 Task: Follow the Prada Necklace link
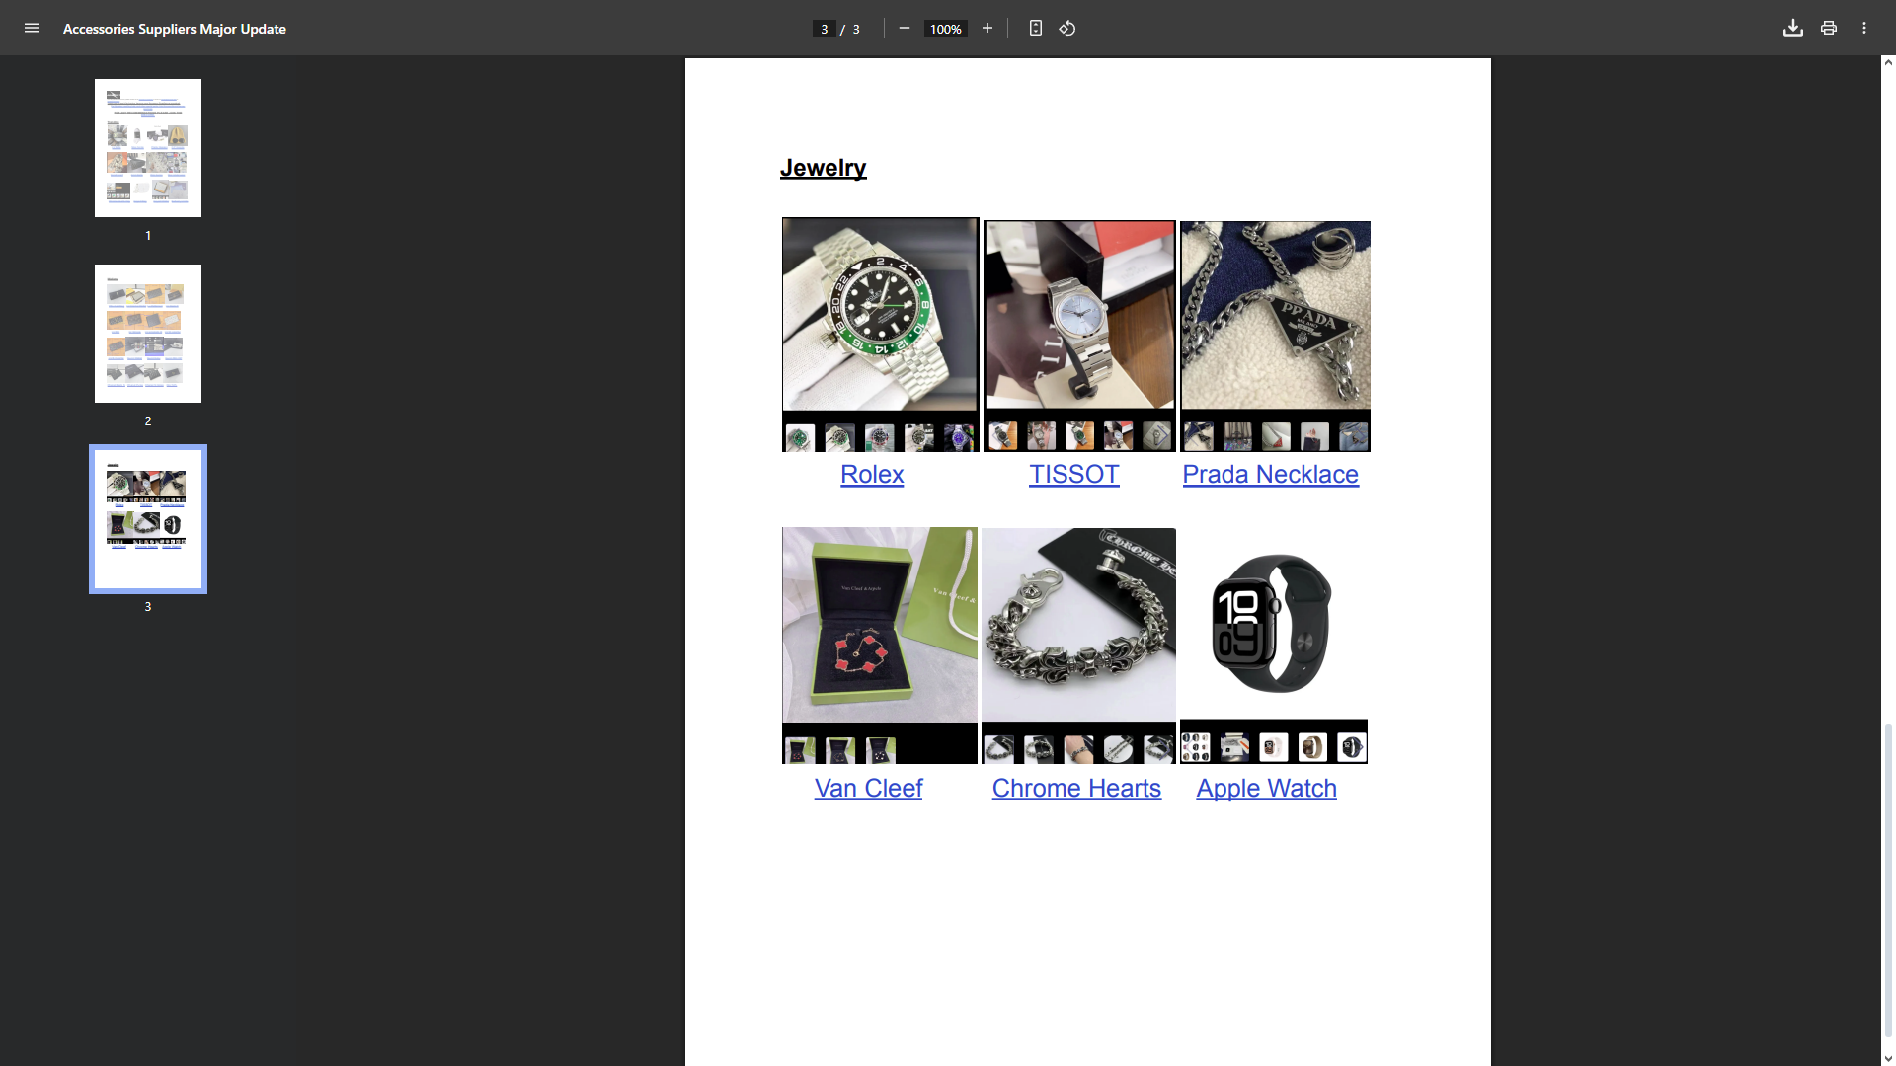click(1270, 475)
